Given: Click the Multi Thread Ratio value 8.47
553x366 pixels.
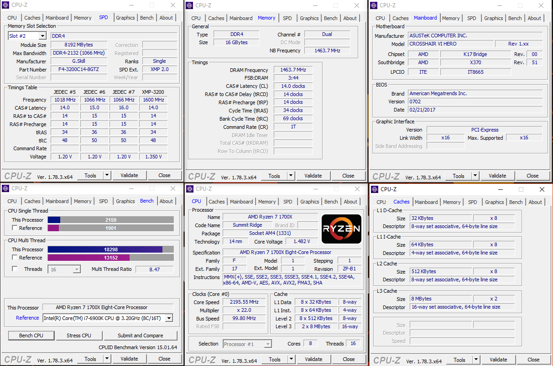Looking at the screenshot, I should coord(154,269).
